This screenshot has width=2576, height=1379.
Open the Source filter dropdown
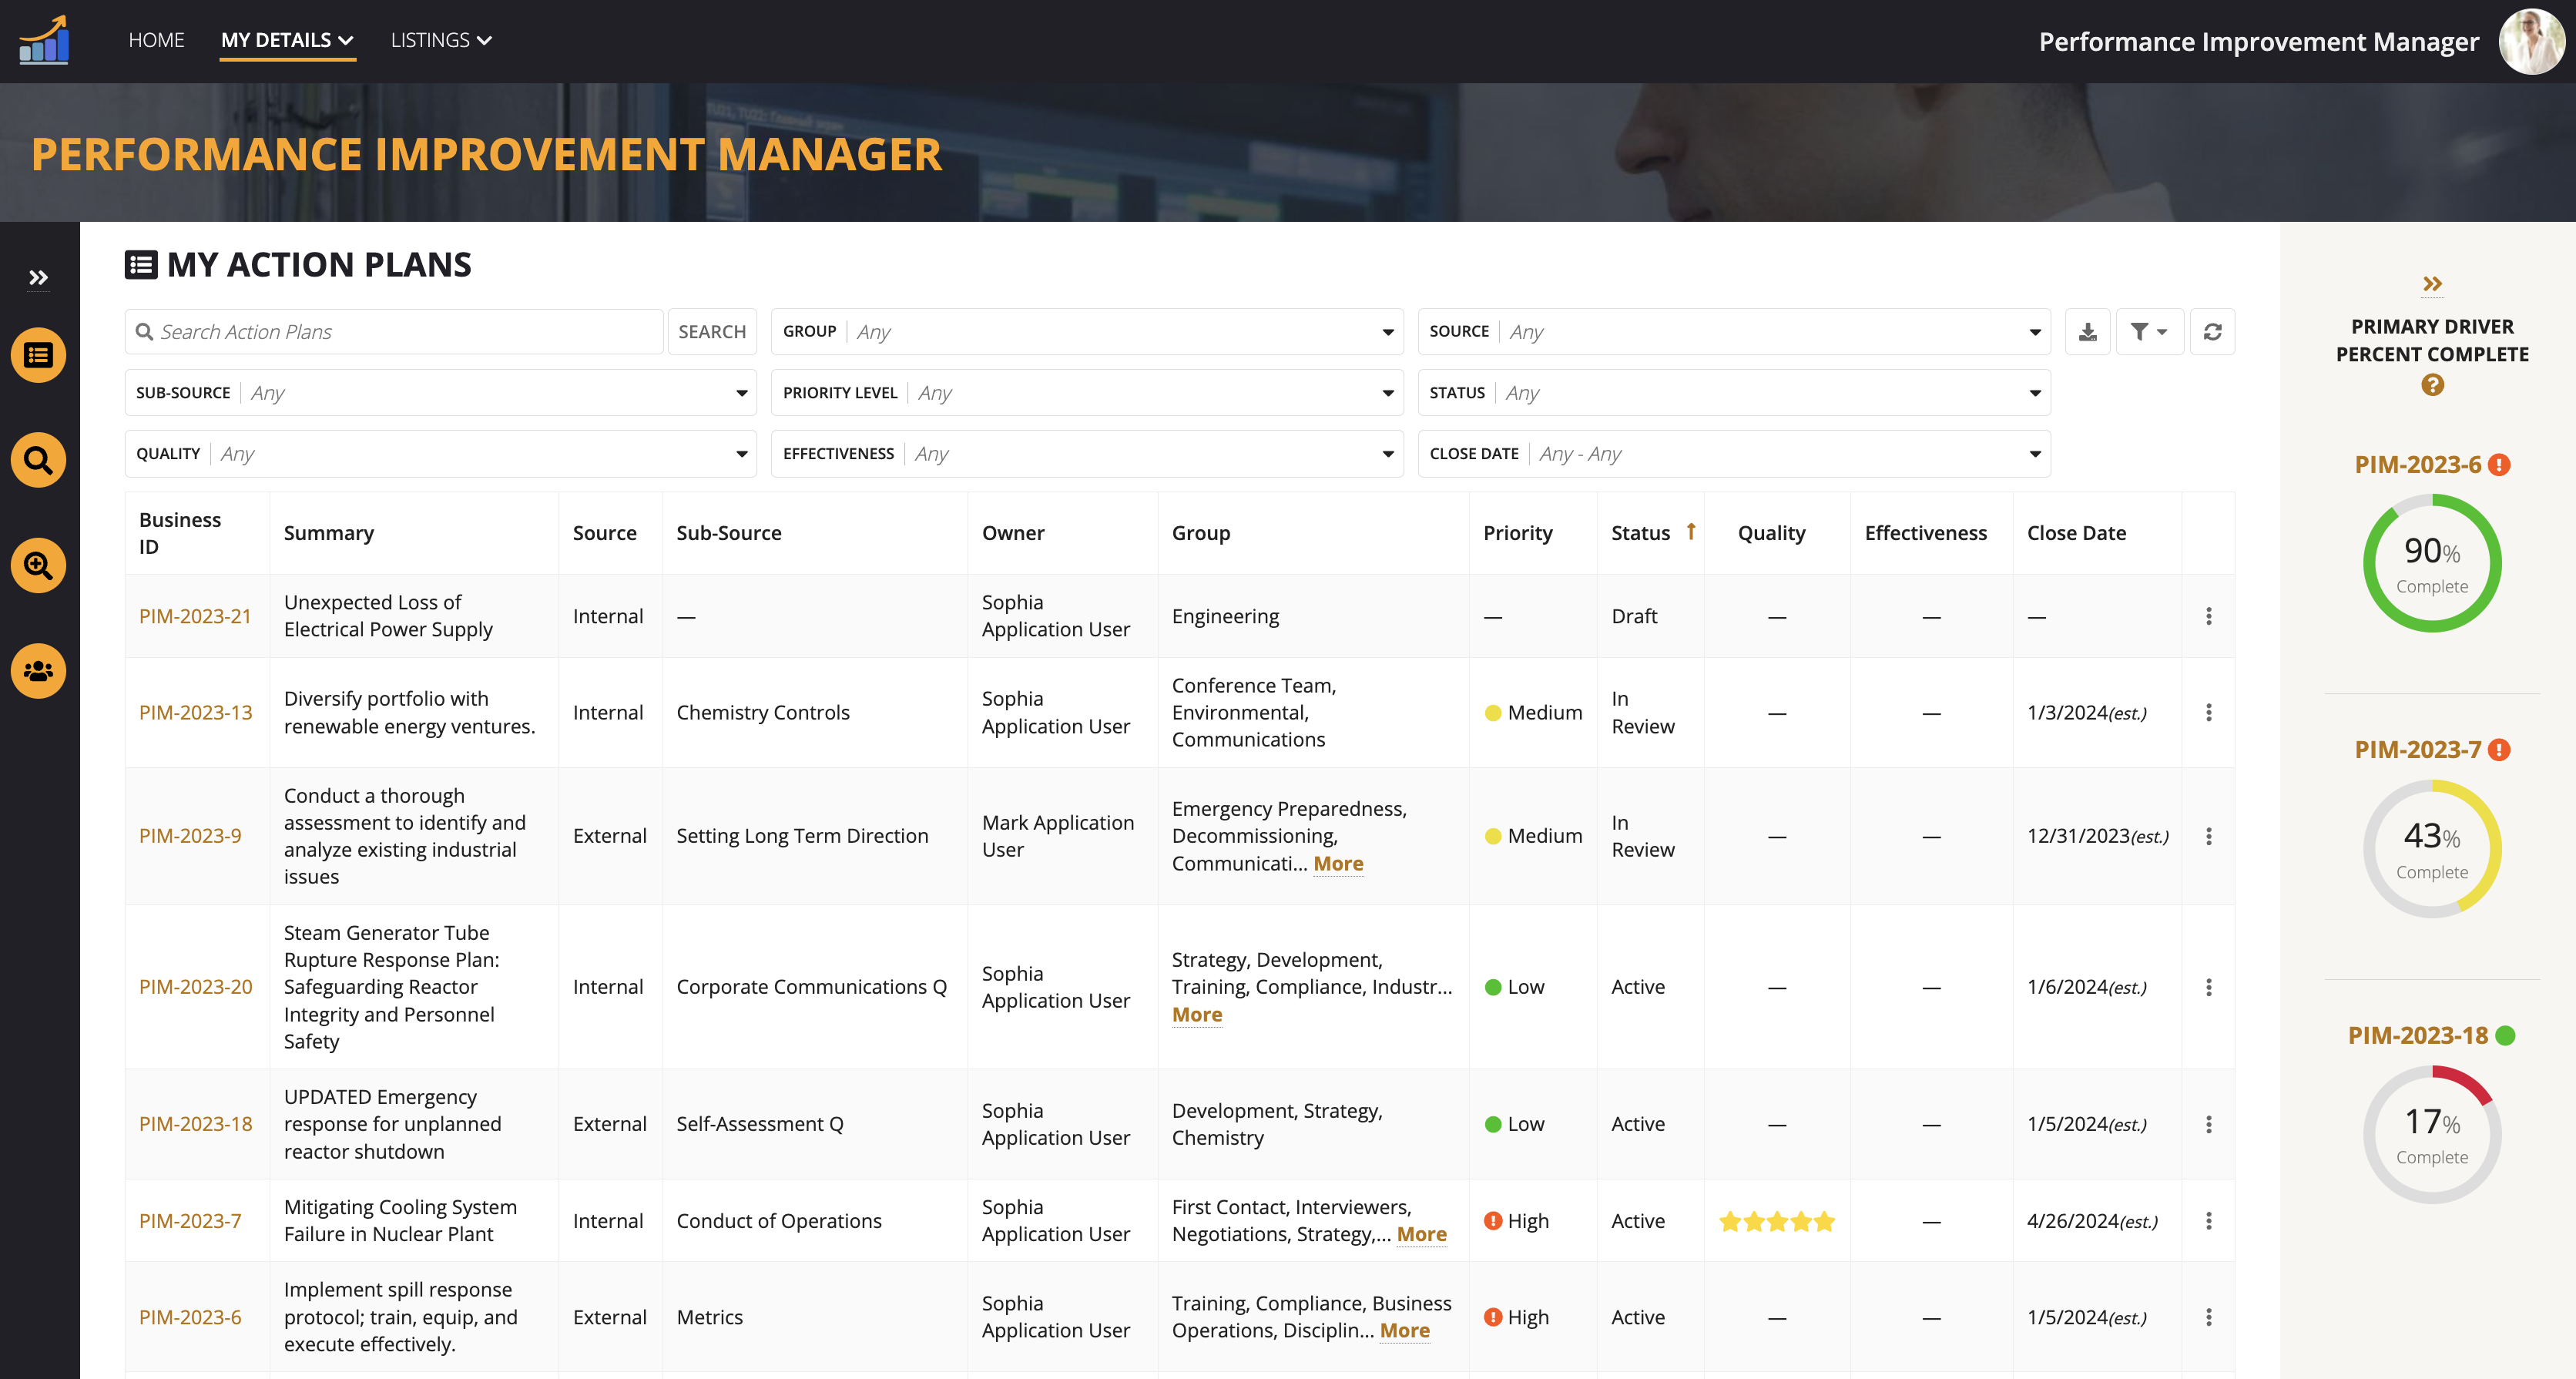coord(1734,332)
